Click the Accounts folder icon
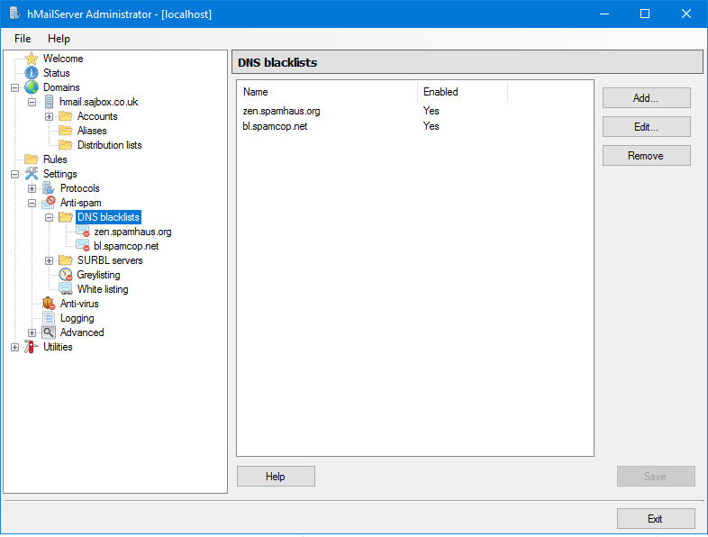The width and height of the screenshot is (708, 537). (66, 116)
